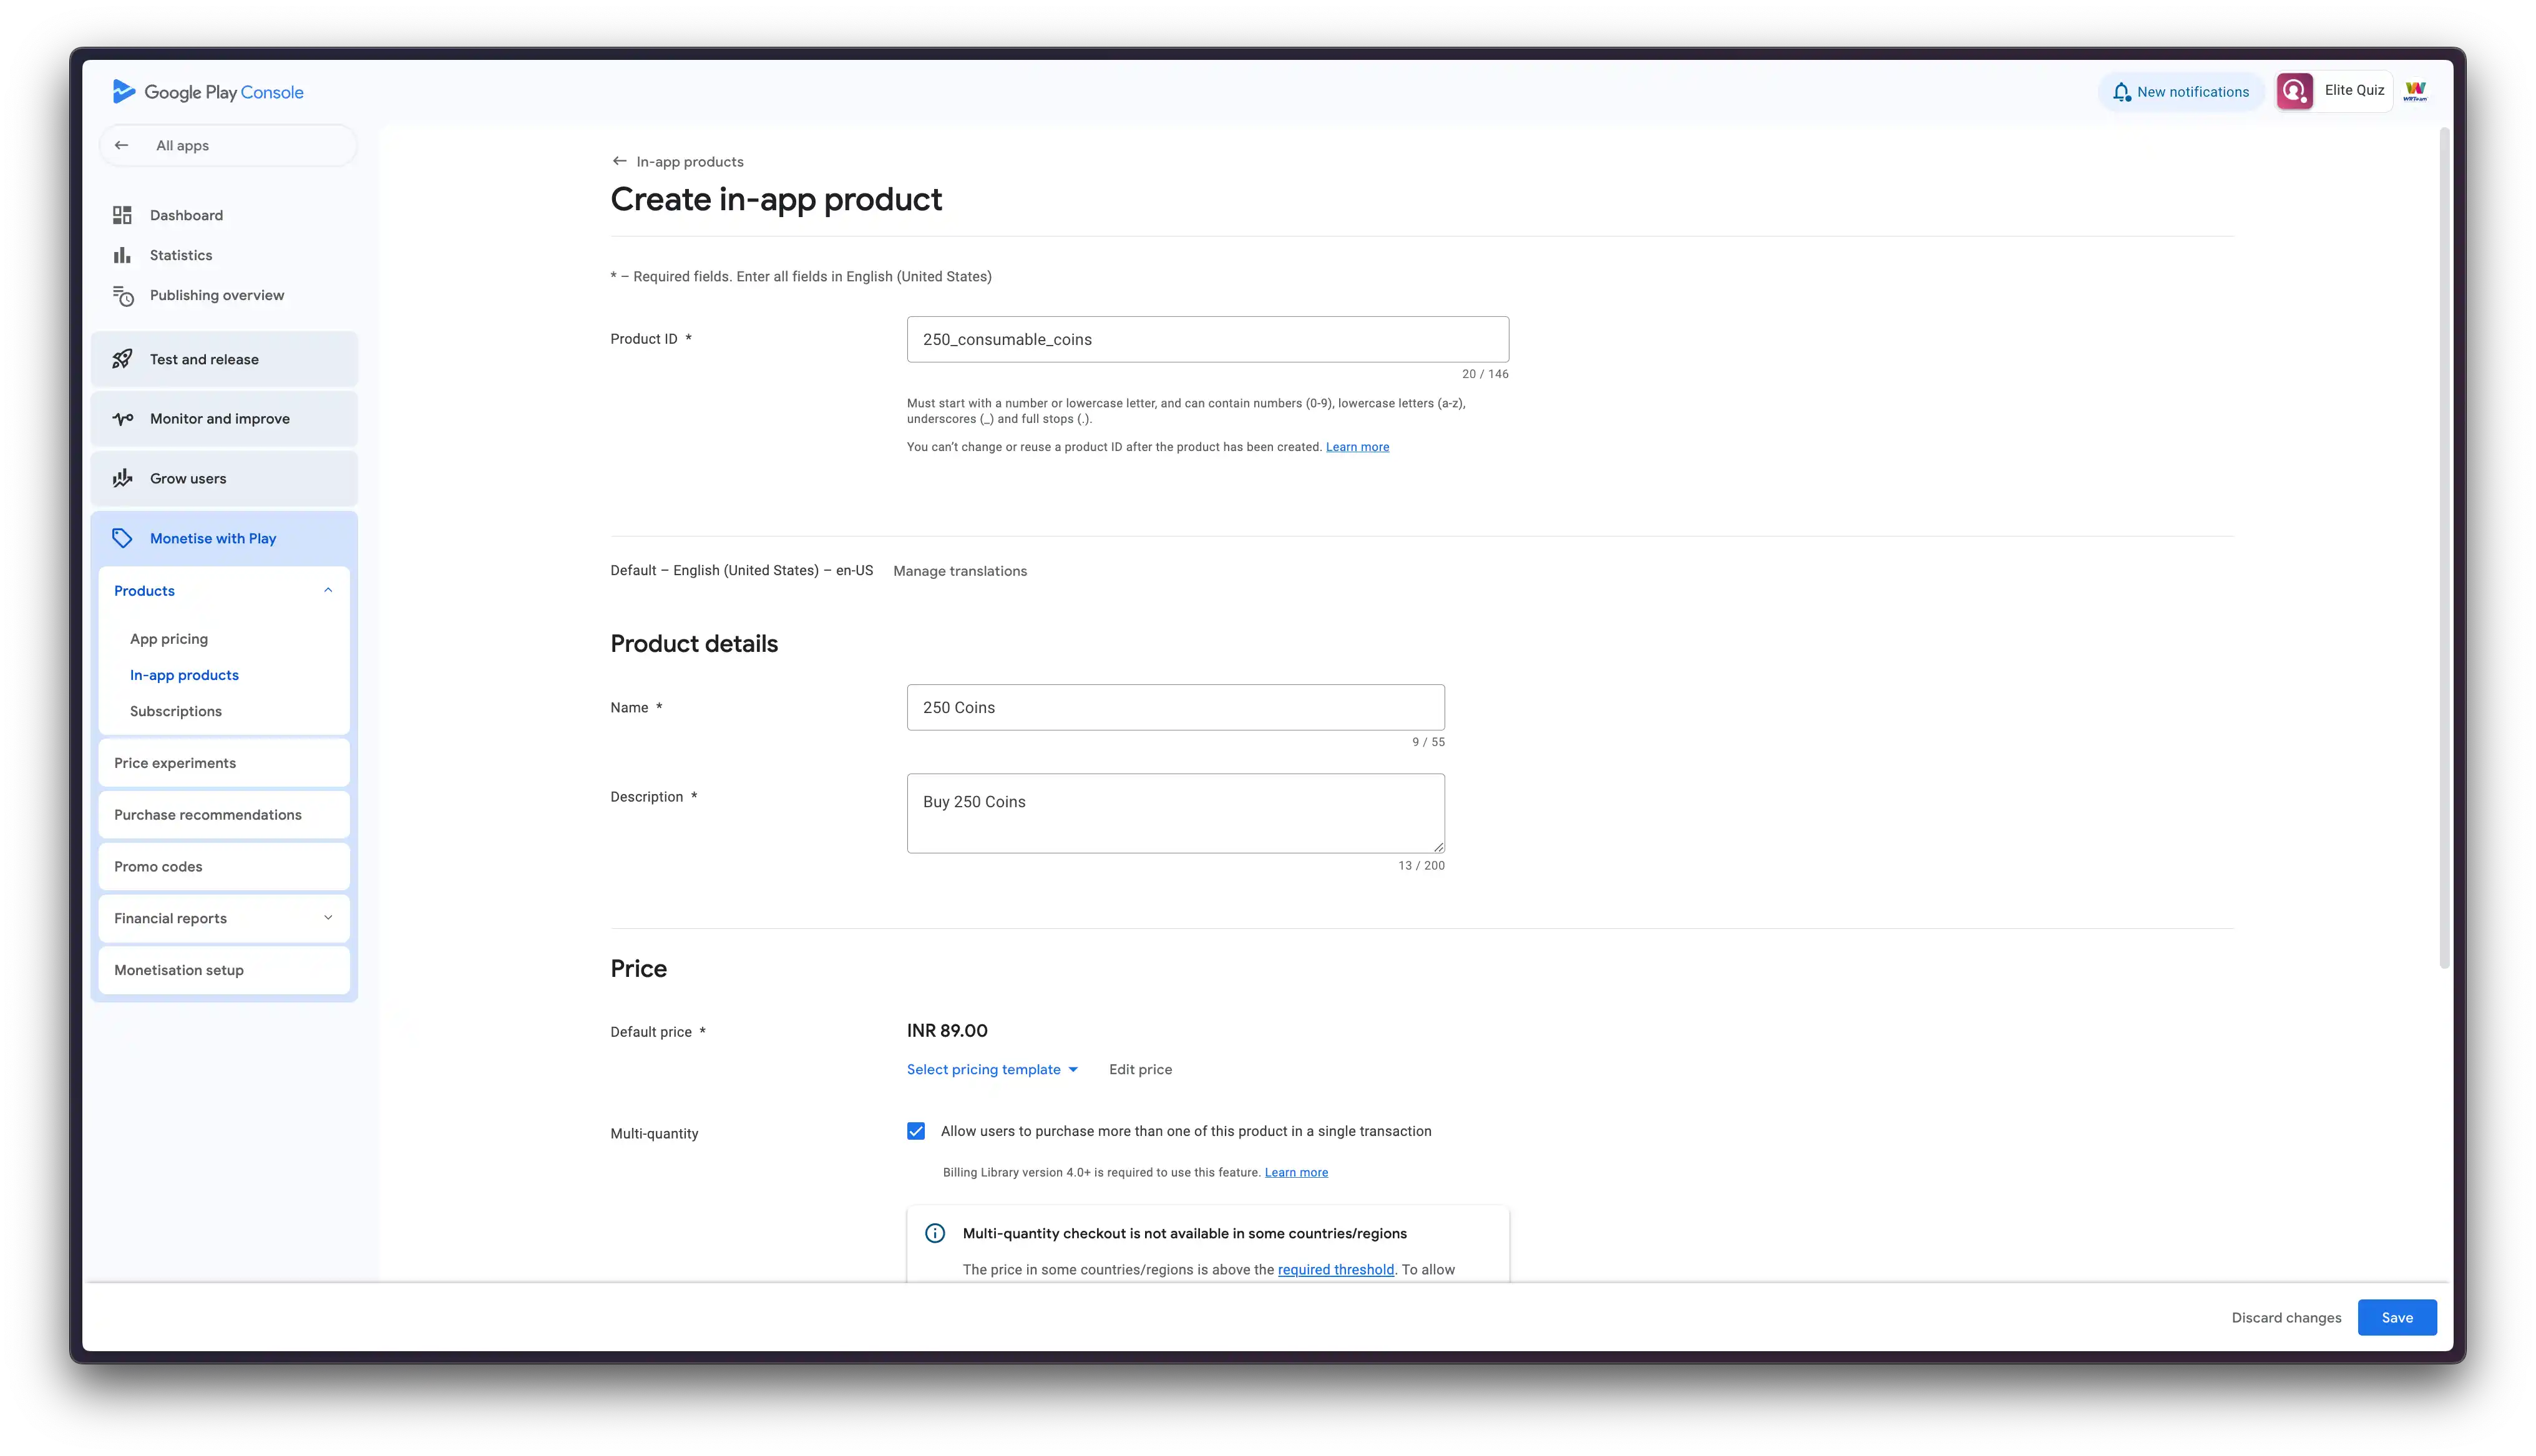Return to In-app products breadcrumb
The image size is (2536, 1456).
pos(689,161)
